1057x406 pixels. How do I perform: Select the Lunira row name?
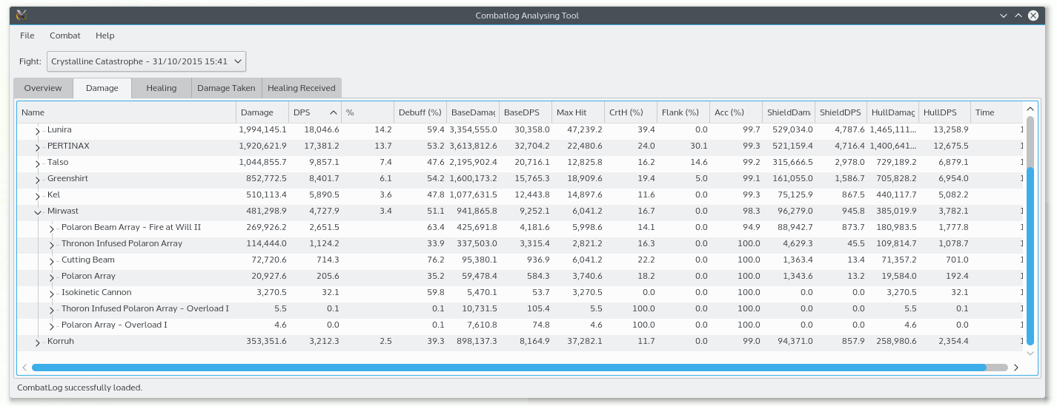(x=59, y=129)
